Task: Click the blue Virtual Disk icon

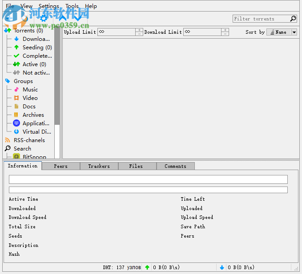Action: [16, 132]
